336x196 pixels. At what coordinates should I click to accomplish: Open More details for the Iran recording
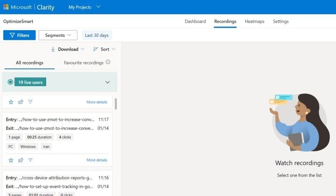[x=97, y=160]
